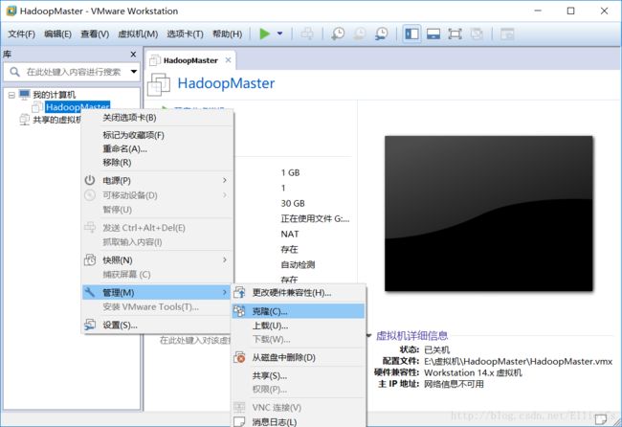Click the HadoopMaster title VM icon
This screenshot has height=427, width=622.
point(159,84)
